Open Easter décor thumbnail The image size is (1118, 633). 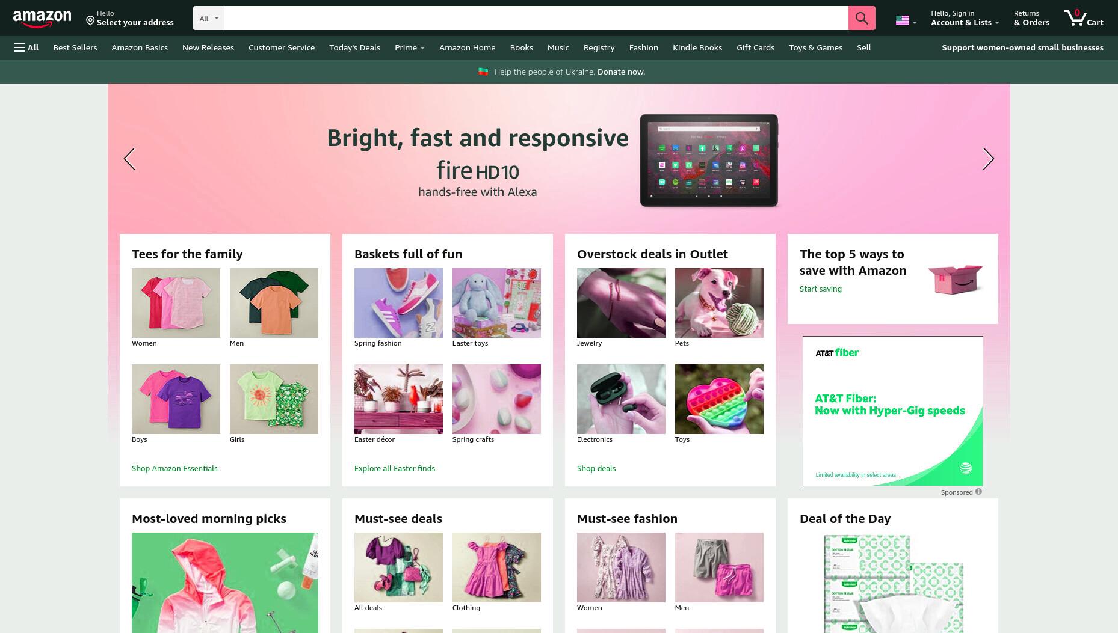pos(398,399)
